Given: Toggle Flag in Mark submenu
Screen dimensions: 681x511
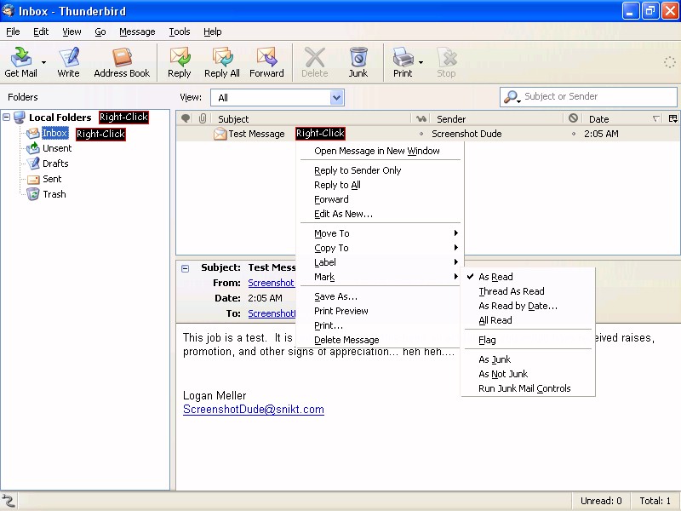Looking at the screenshot, I should (x=528, y=340).
